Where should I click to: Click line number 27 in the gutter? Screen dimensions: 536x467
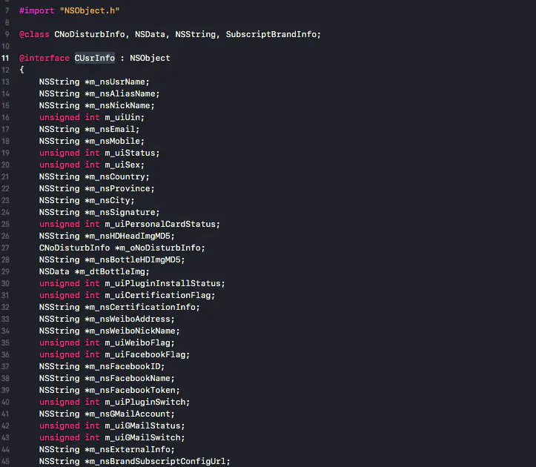5,248
